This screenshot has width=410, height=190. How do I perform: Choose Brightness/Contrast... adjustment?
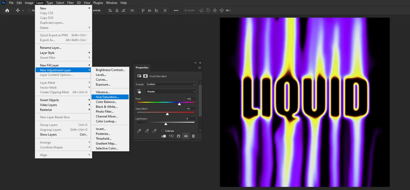coord(110,70)
